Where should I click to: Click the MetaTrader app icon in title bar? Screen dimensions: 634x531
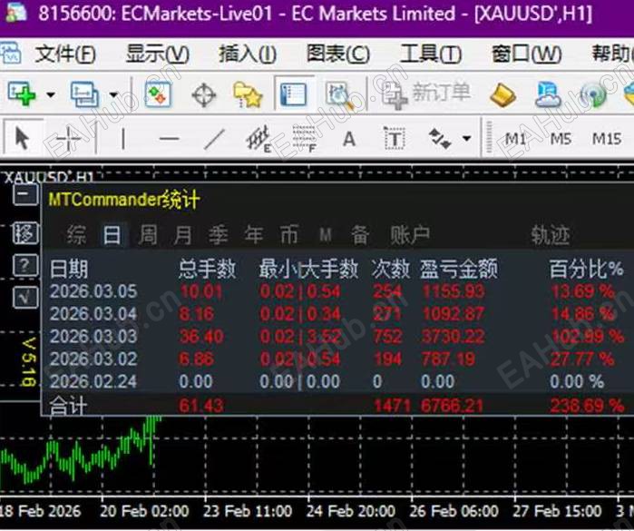[16, 13]
